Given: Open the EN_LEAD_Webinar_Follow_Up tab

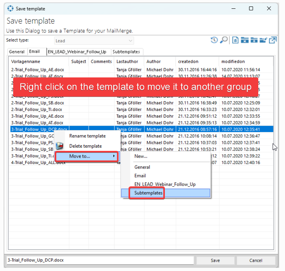Looking at the screenshot, I should pos(77,52).
